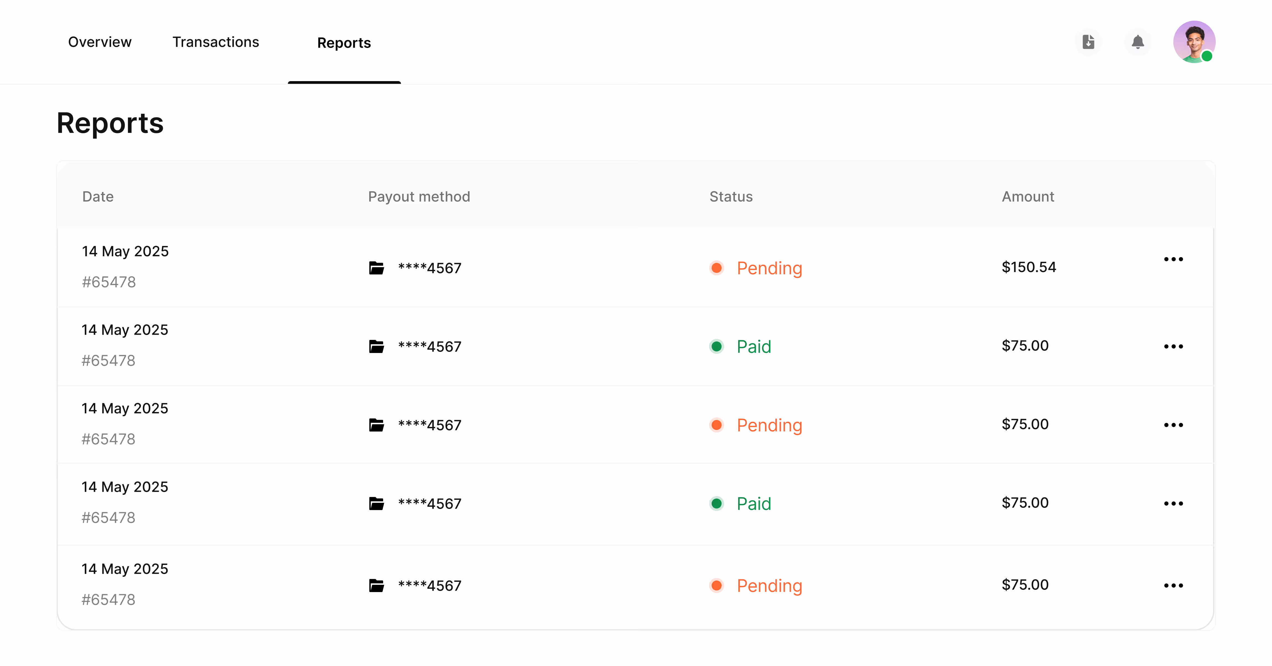Image resolution: width=1272 pixels, height=666 pixels.
Task: Click the Date column header
Action: click(x=98, y=196)
